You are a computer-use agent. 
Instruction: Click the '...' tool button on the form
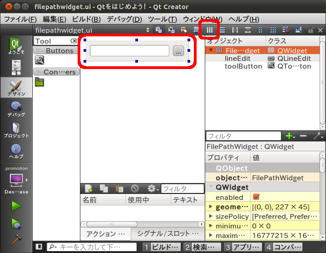click(178, 51)
